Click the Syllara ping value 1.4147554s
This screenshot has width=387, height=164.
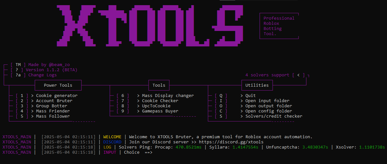(246, 147)
